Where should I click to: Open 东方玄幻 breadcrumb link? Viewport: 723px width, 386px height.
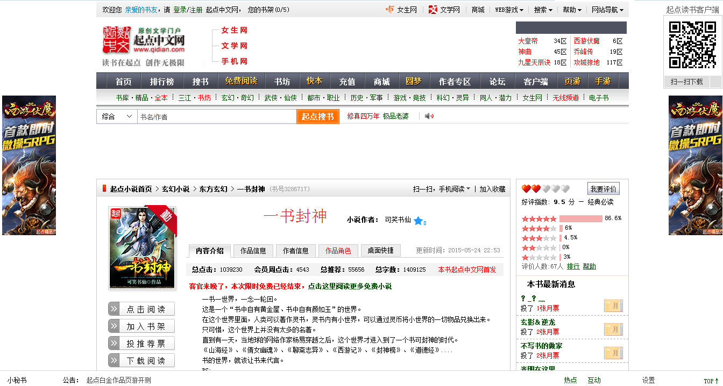214,189
